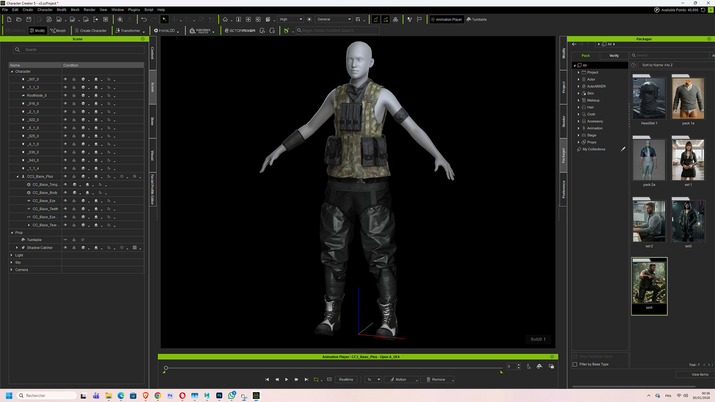
Task: Expand the Cloth category in Packager
Action: click(578, 114)
